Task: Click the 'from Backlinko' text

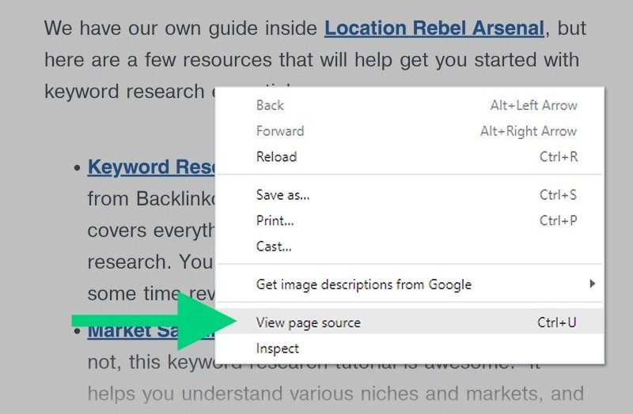Action: (x=150, y=199)
